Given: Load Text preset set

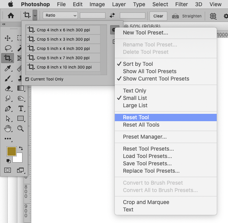Looking at the screenshot, I should tap(166, 209).
